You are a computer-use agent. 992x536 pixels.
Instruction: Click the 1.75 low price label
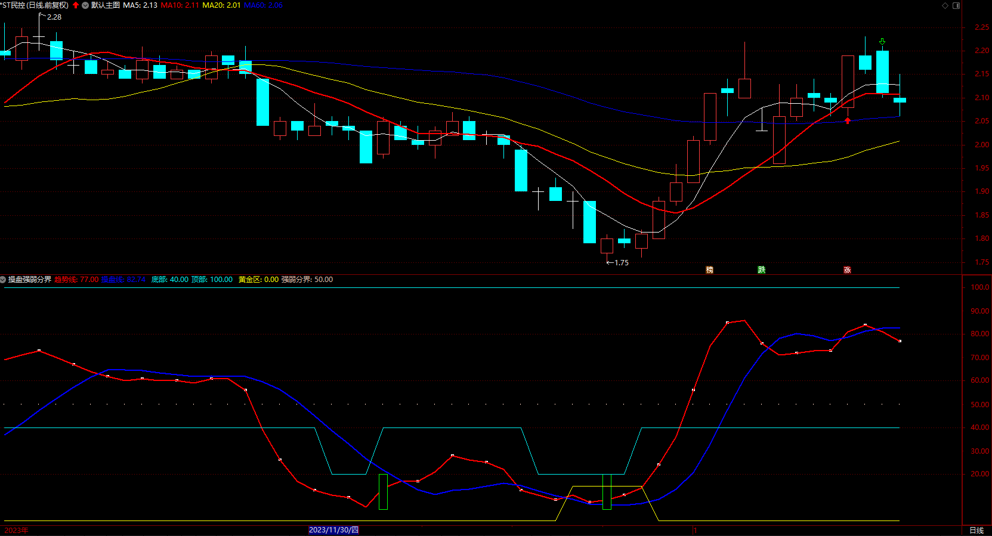[622, 263]
